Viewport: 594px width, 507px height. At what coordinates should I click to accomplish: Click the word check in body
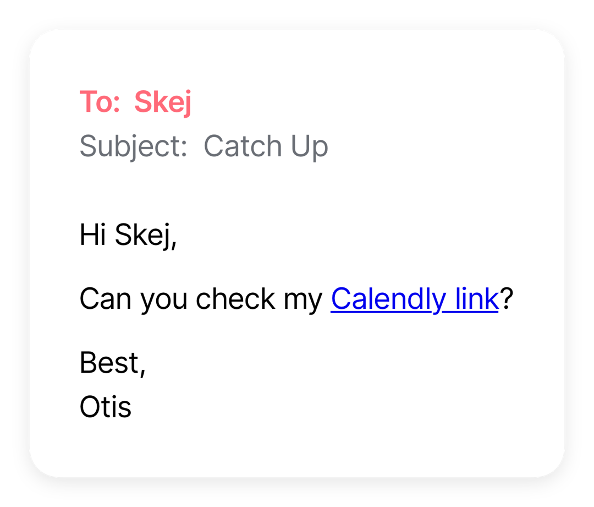pyautogui.click(x=235, y=299)
